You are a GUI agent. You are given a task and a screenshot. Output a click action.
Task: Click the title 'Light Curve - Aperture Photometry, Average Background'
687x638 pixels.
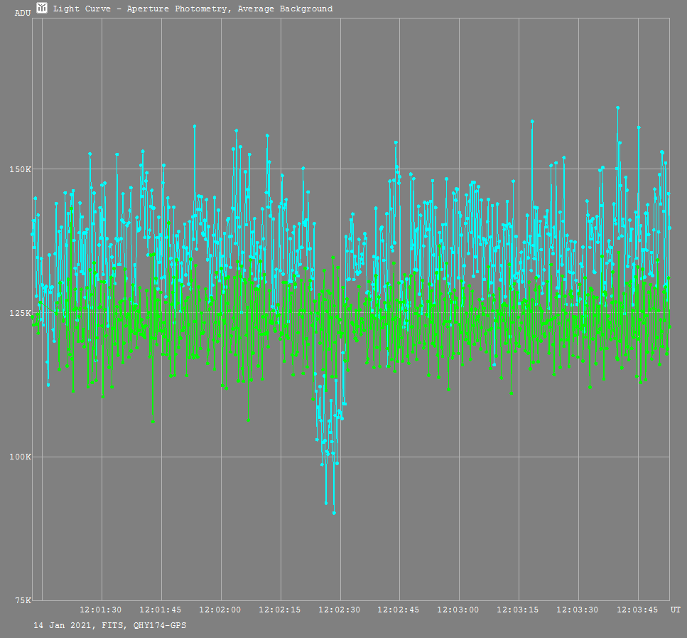(x=193, y=9)
